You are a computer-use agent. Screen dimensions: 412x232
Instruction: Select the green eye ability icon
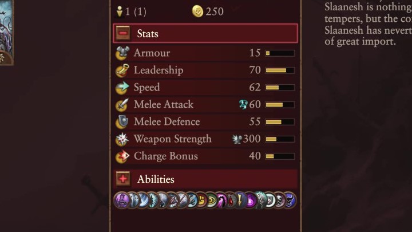point(212,200)
